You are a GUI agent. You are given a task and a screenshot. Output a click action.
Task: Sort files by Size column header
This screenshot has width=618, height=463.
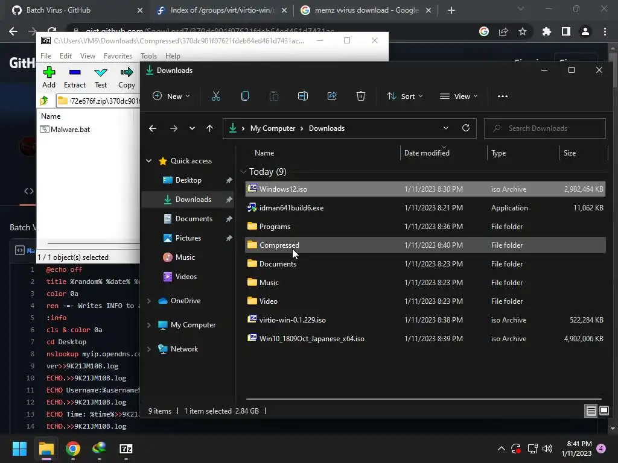pyautogui.click(x=569, y=153)
